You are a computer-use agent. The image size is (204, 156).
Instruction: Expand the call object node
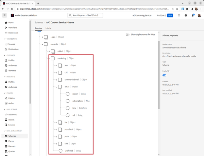click(56, 73)
